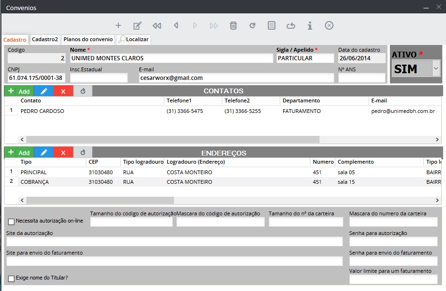Open the Localizar search tab

point(134,39)
